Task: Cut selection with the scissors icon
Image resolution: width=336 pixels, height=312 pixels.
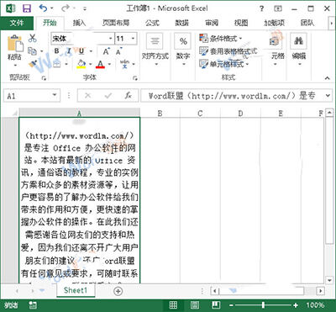Action: point(33,39)
